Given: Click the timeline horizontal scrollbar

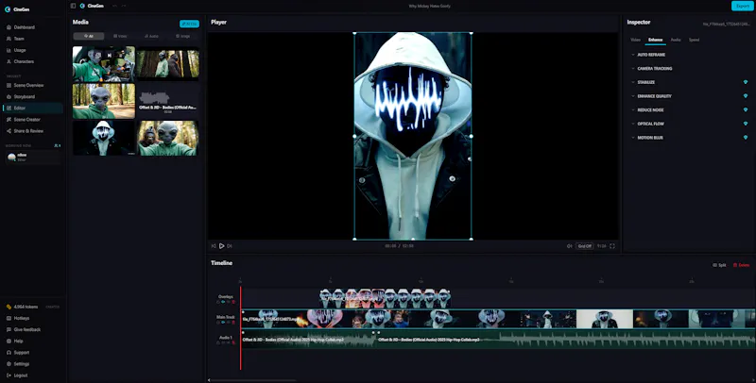Looking at the screenshot, I should tap(253, 380).
